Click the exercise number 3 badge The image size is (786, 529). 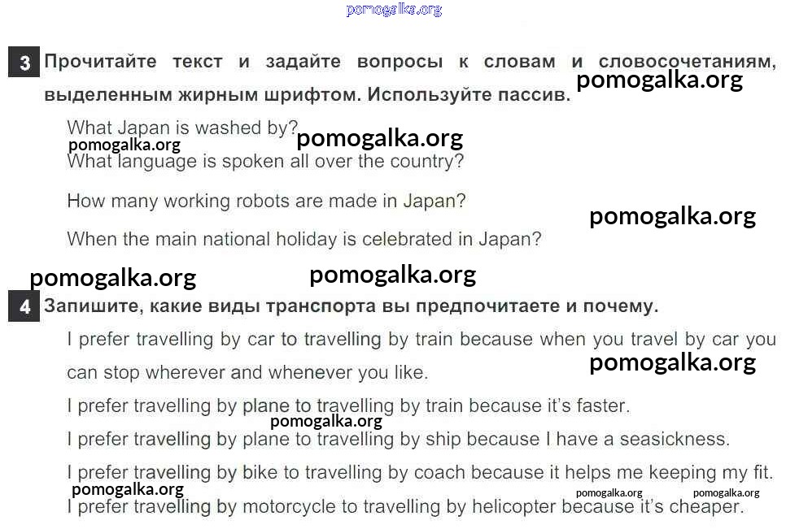tap(24, 63)
